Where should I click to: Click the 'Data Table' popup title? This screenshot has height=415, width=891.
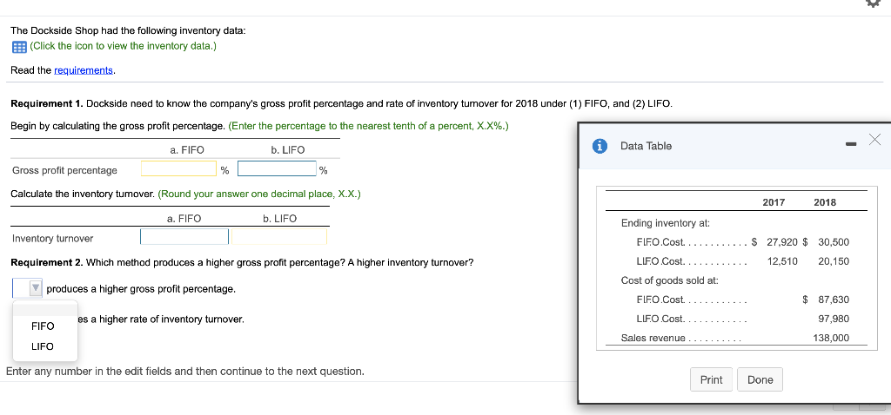646,146
